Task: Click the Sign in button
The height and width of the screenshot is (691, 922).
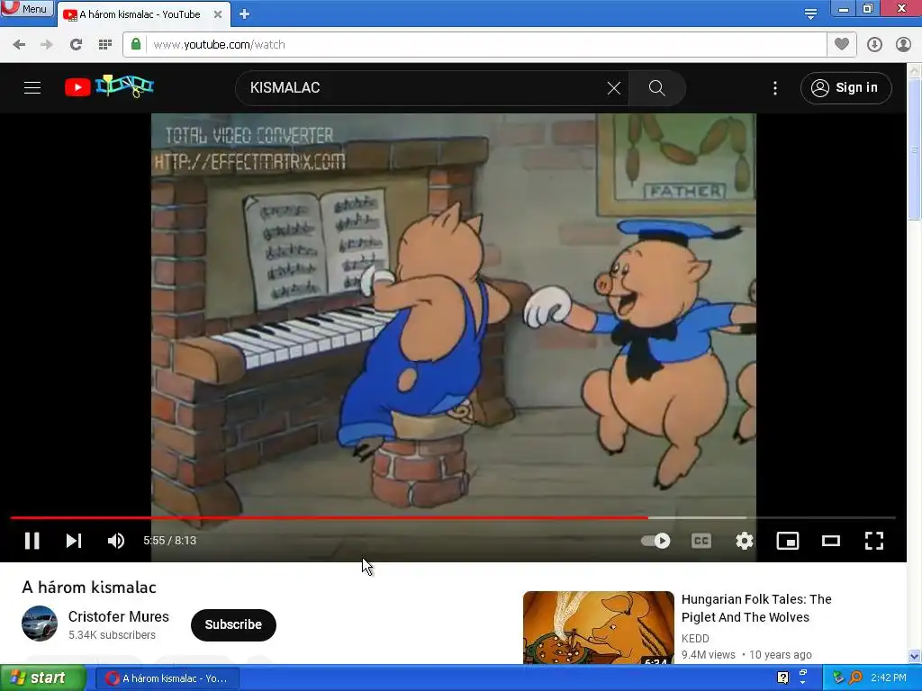Action: point(845,88)
